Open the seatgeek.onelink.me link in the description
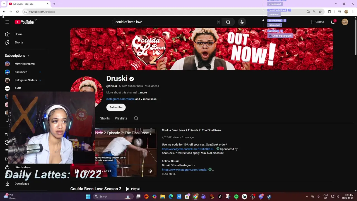The width and height of the screenshot is (357, 201). pyautogui.click(x=189, y=149)
